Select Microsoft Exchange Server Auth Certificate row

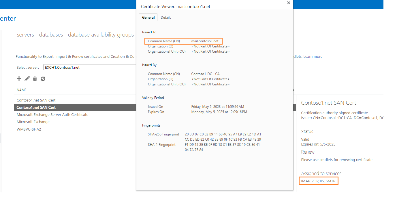[x=75, y=114]
